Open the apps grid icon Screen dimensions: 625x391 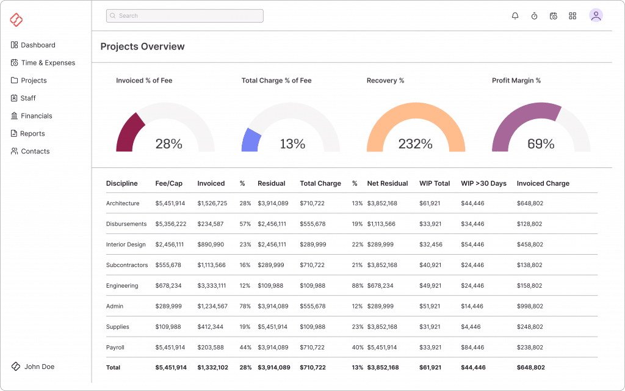573,16
